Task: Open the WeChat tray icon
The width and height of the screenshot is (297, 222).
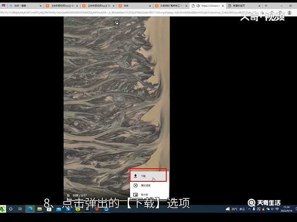Action: click(268, 209)
